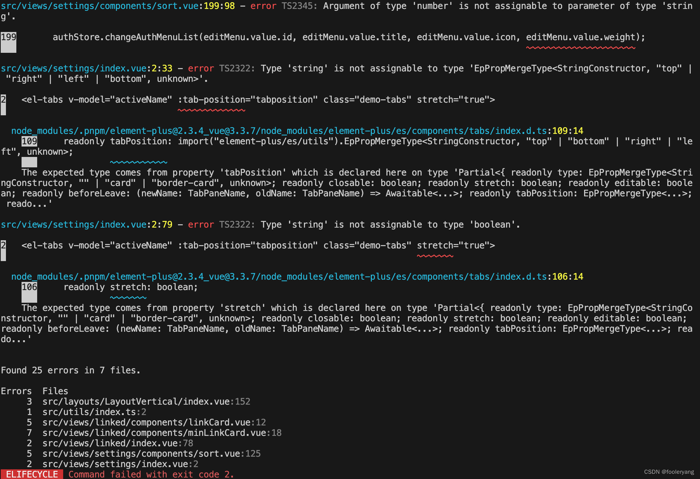The image size is (700, 479).
Task: Click the underlined stretch="true" attribute
Action: [453, 245]
